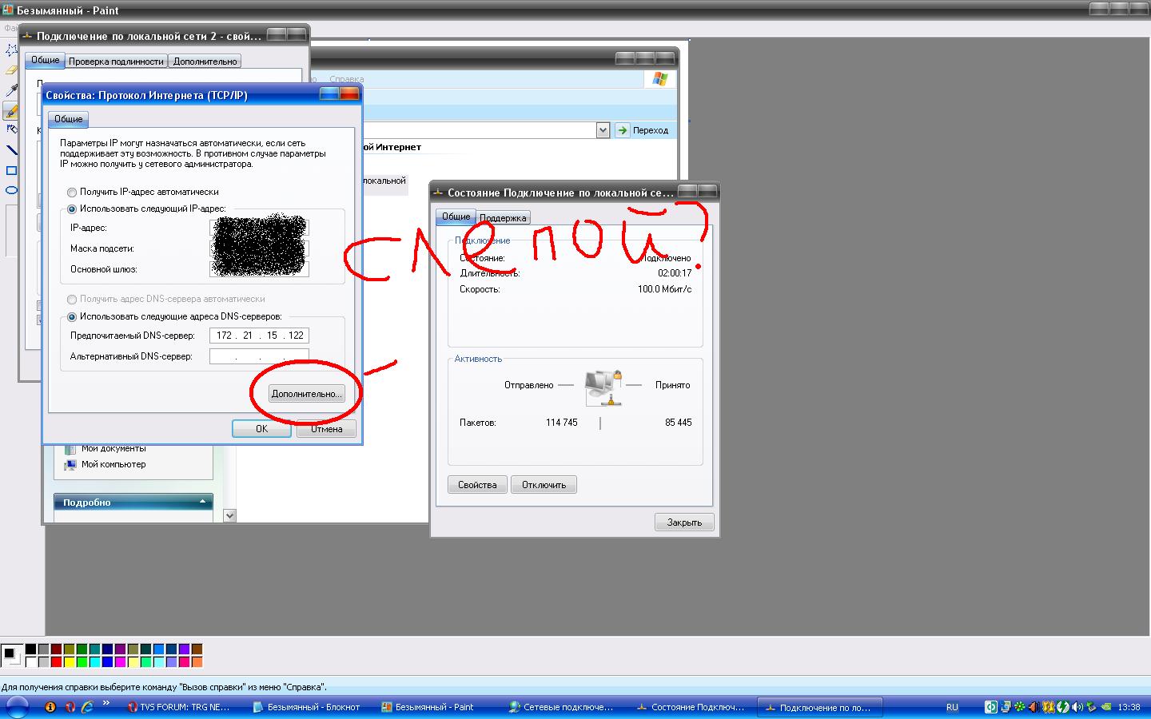
Task: Click the 'Предпочитаемый DNS-сервер' address field
Action: (259, 336)
